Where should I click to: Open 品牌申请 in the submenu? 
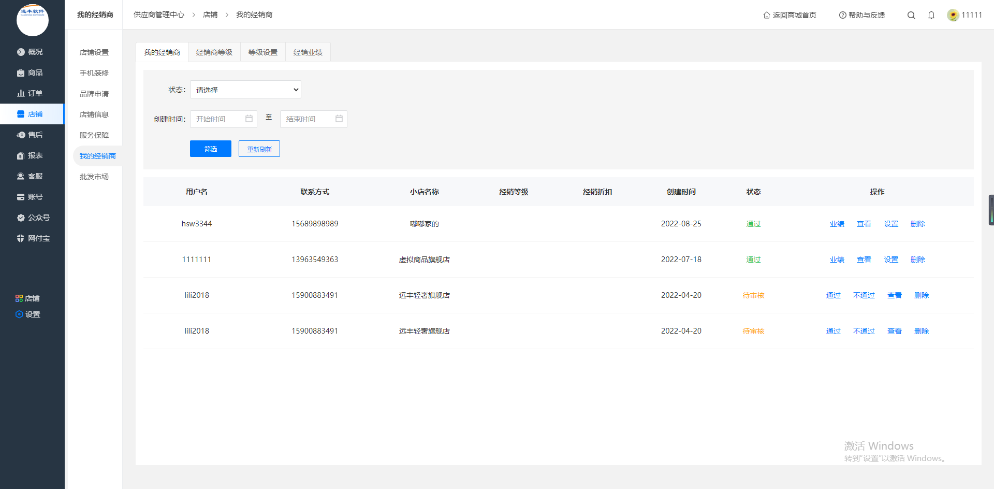(94, 94)
